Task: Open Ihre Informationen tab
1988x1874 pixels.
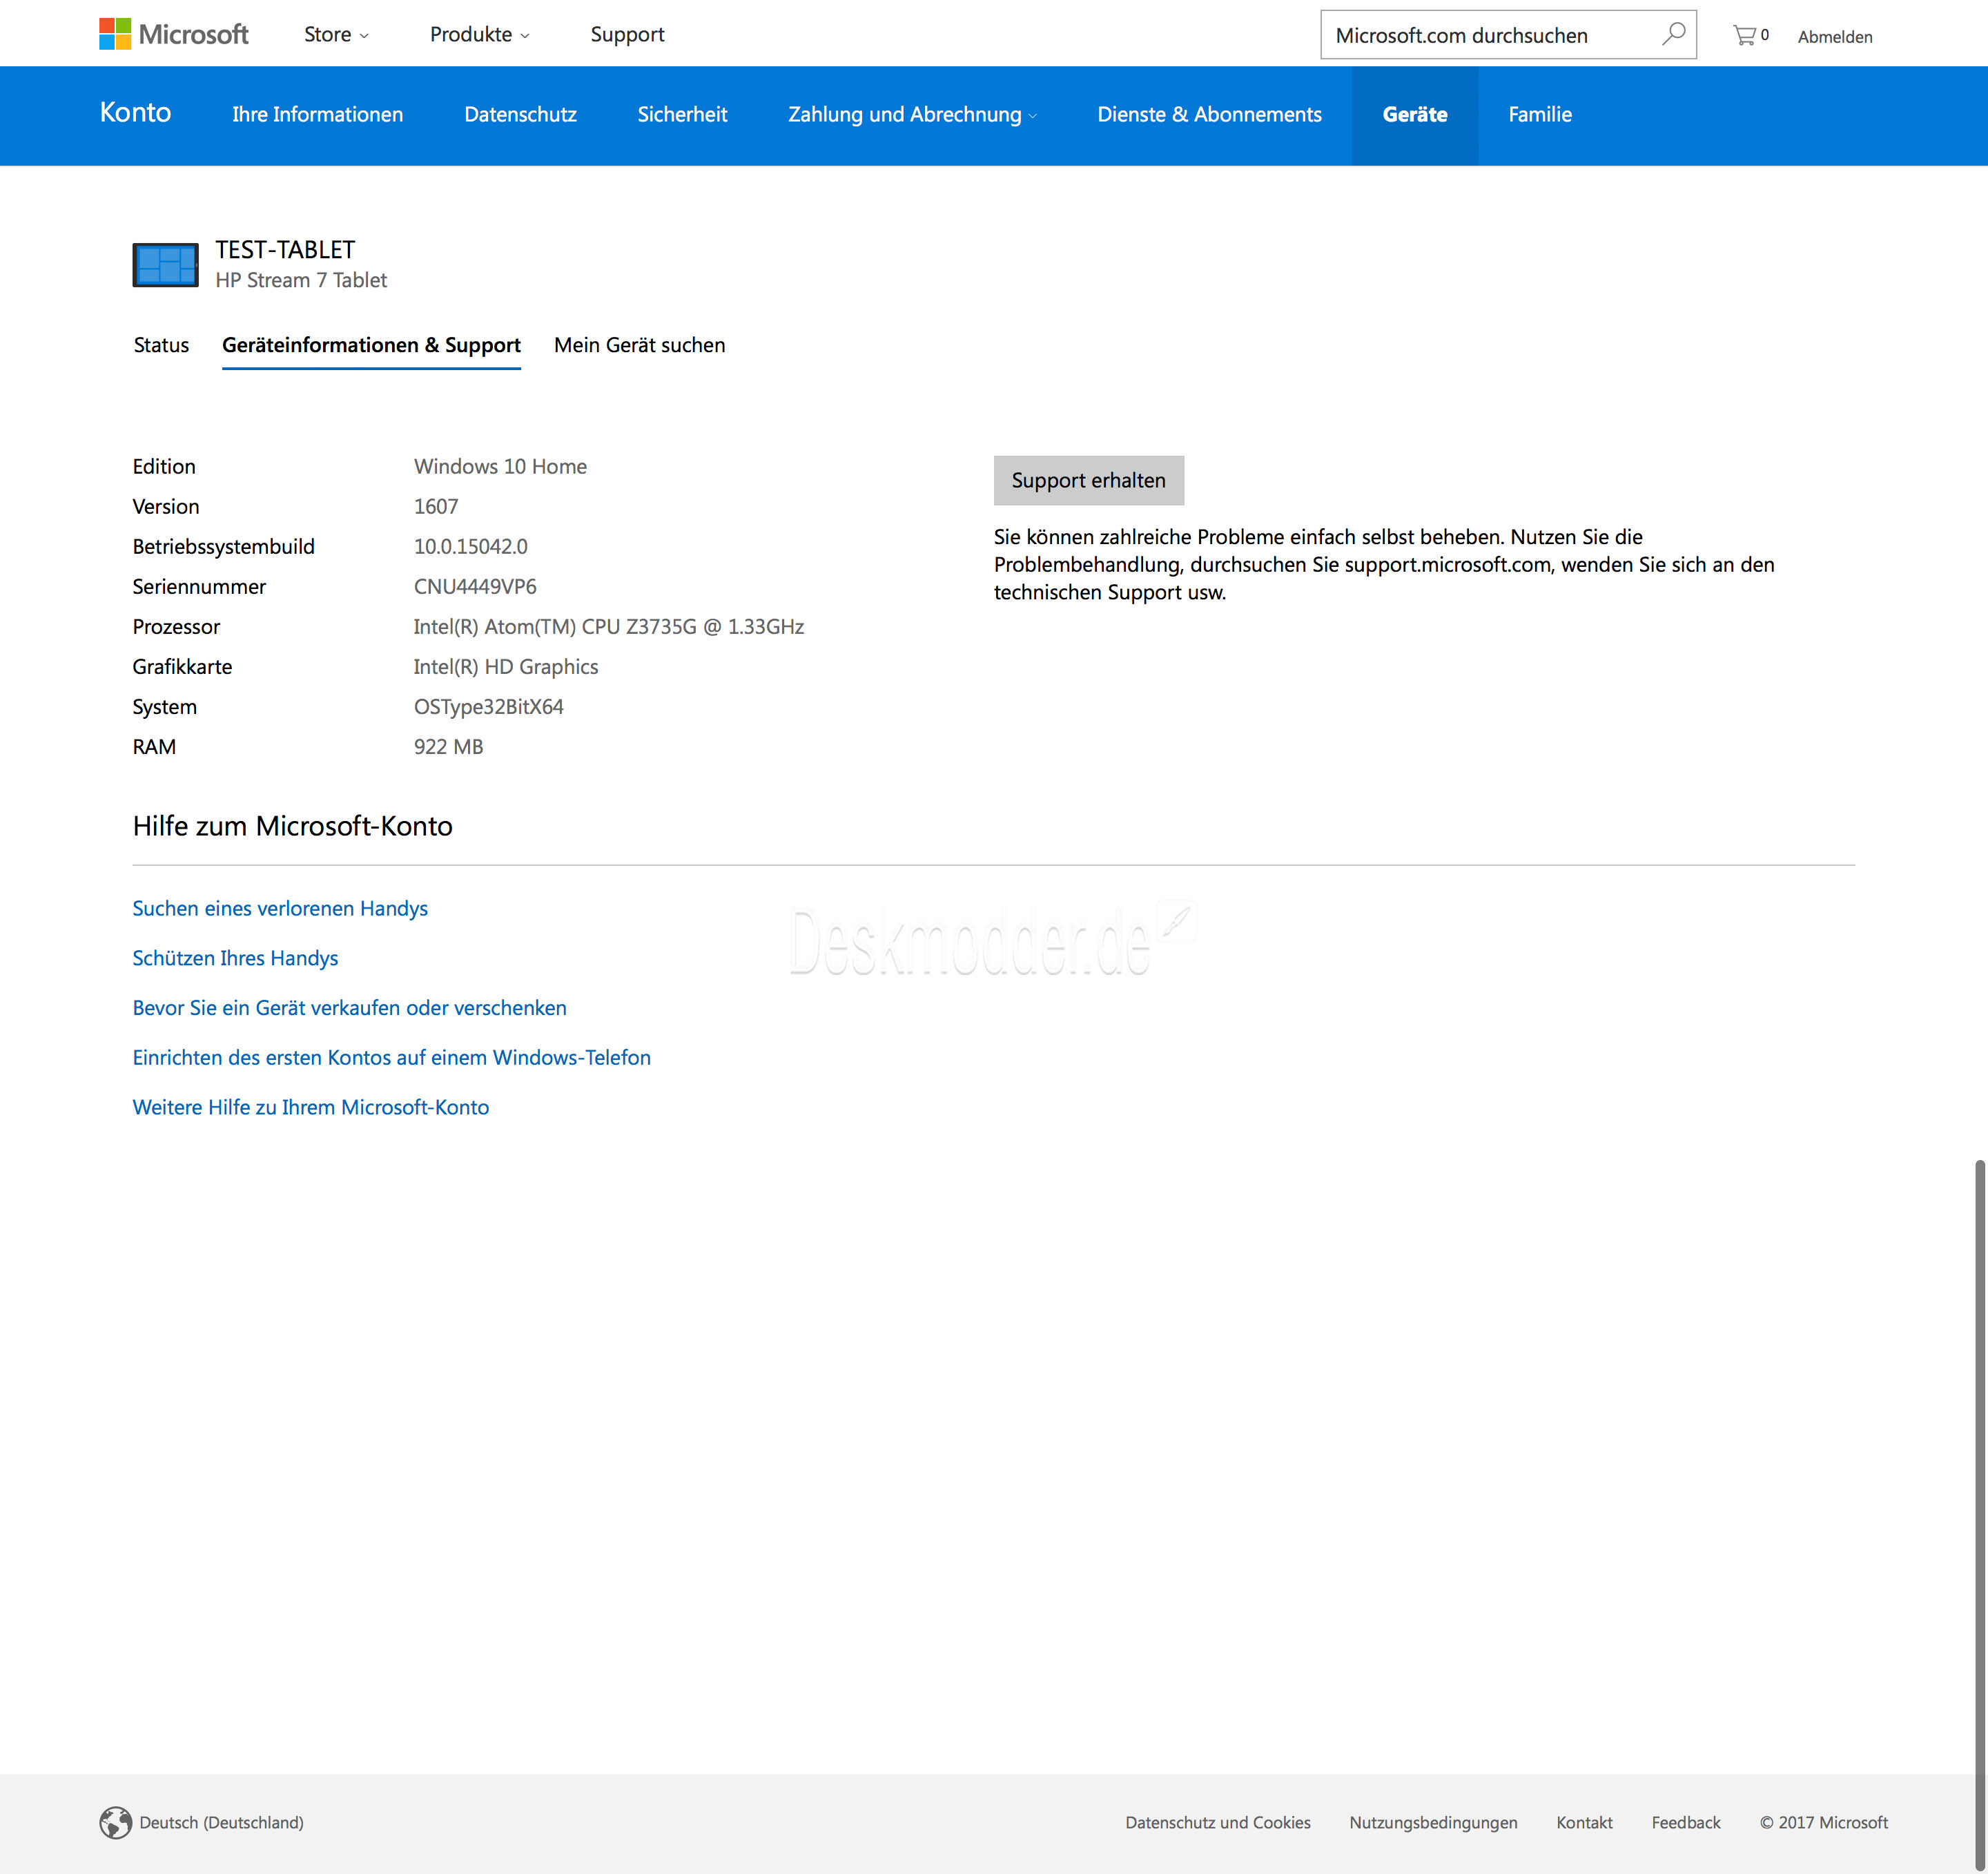Action: pyautogui.click(x=318, y=115)
